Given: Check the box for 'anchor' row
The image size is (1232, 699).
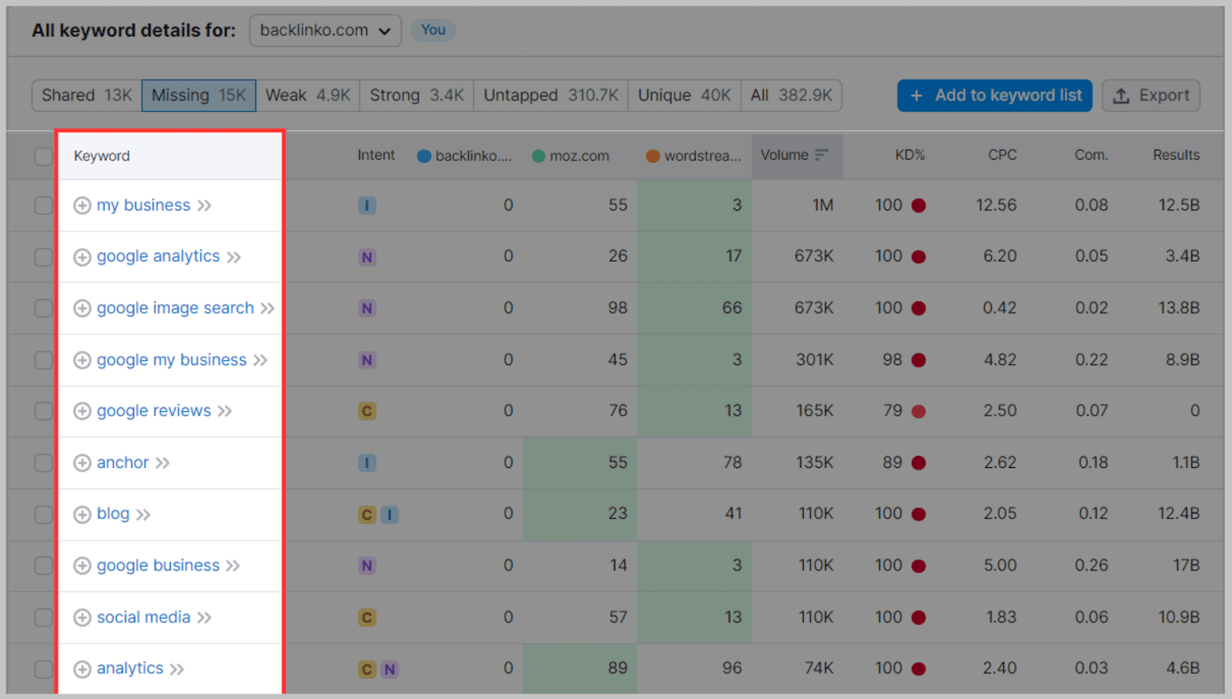Looking at the screenshot, I should click(x=44, y=463).
